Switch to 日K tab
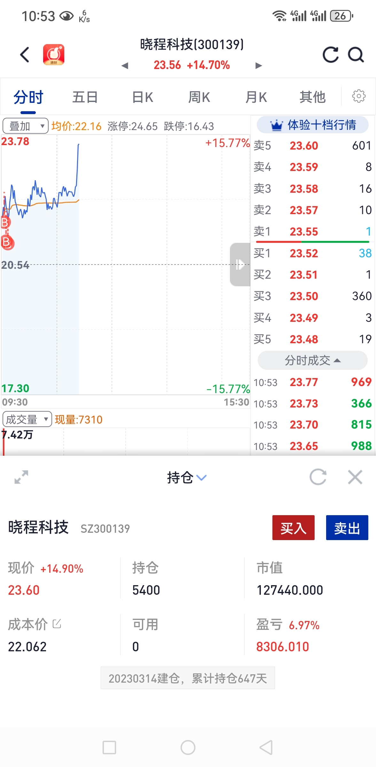 [143, 97]
